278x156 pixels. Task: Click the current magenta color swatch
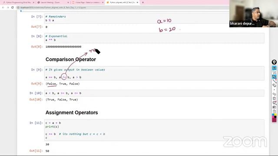pos(274,120)
